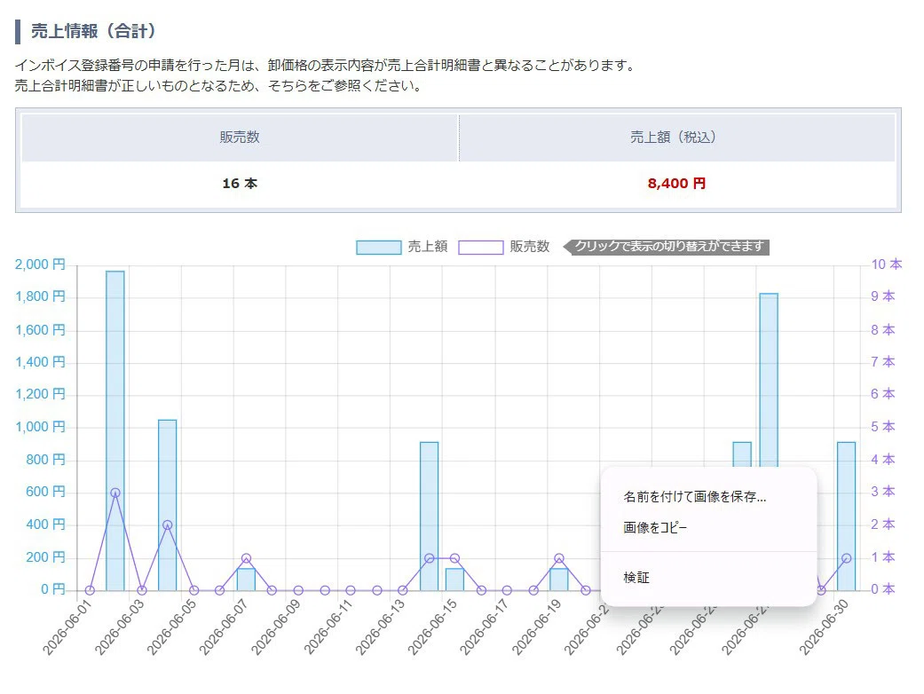Click the 売上額 legend label
Screen dimensions: 924x694
click(x=428, y=247)
